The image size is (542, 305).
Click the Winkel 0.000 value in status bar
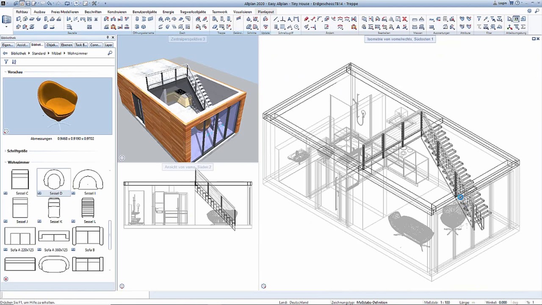503,302
